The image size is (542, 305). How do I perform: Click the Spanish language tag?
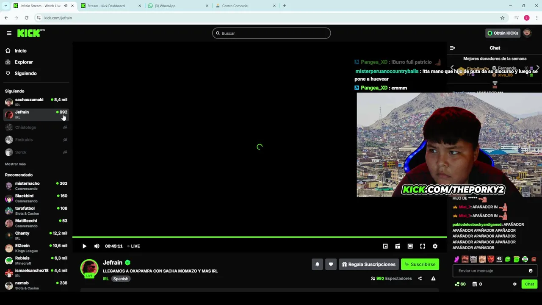(x=121, y=279)
